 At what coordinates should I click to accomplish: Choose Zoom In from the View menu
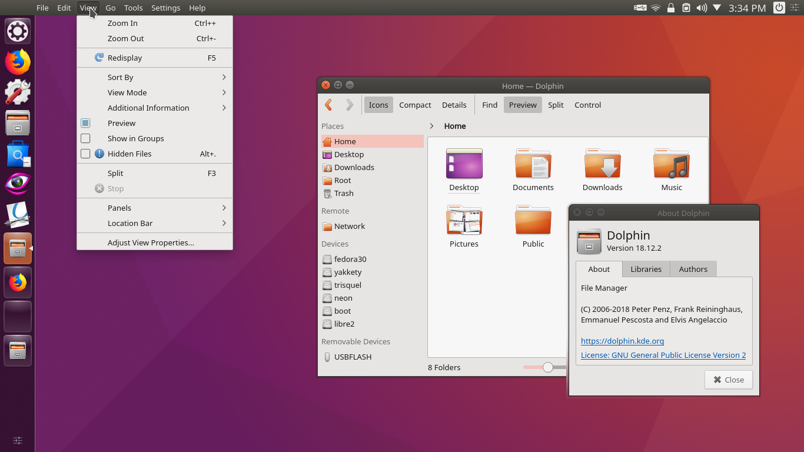click(155, 23)
